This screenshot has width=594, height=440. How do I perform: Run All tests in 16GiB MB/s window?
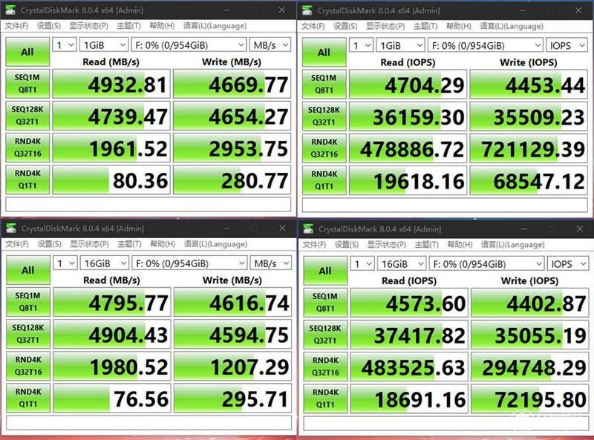(28, 270)
